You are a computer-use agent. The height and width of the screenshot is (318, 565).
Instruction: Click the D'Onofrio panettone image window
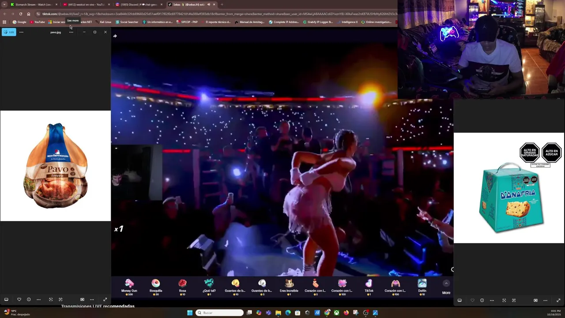(x=509, y=188)
